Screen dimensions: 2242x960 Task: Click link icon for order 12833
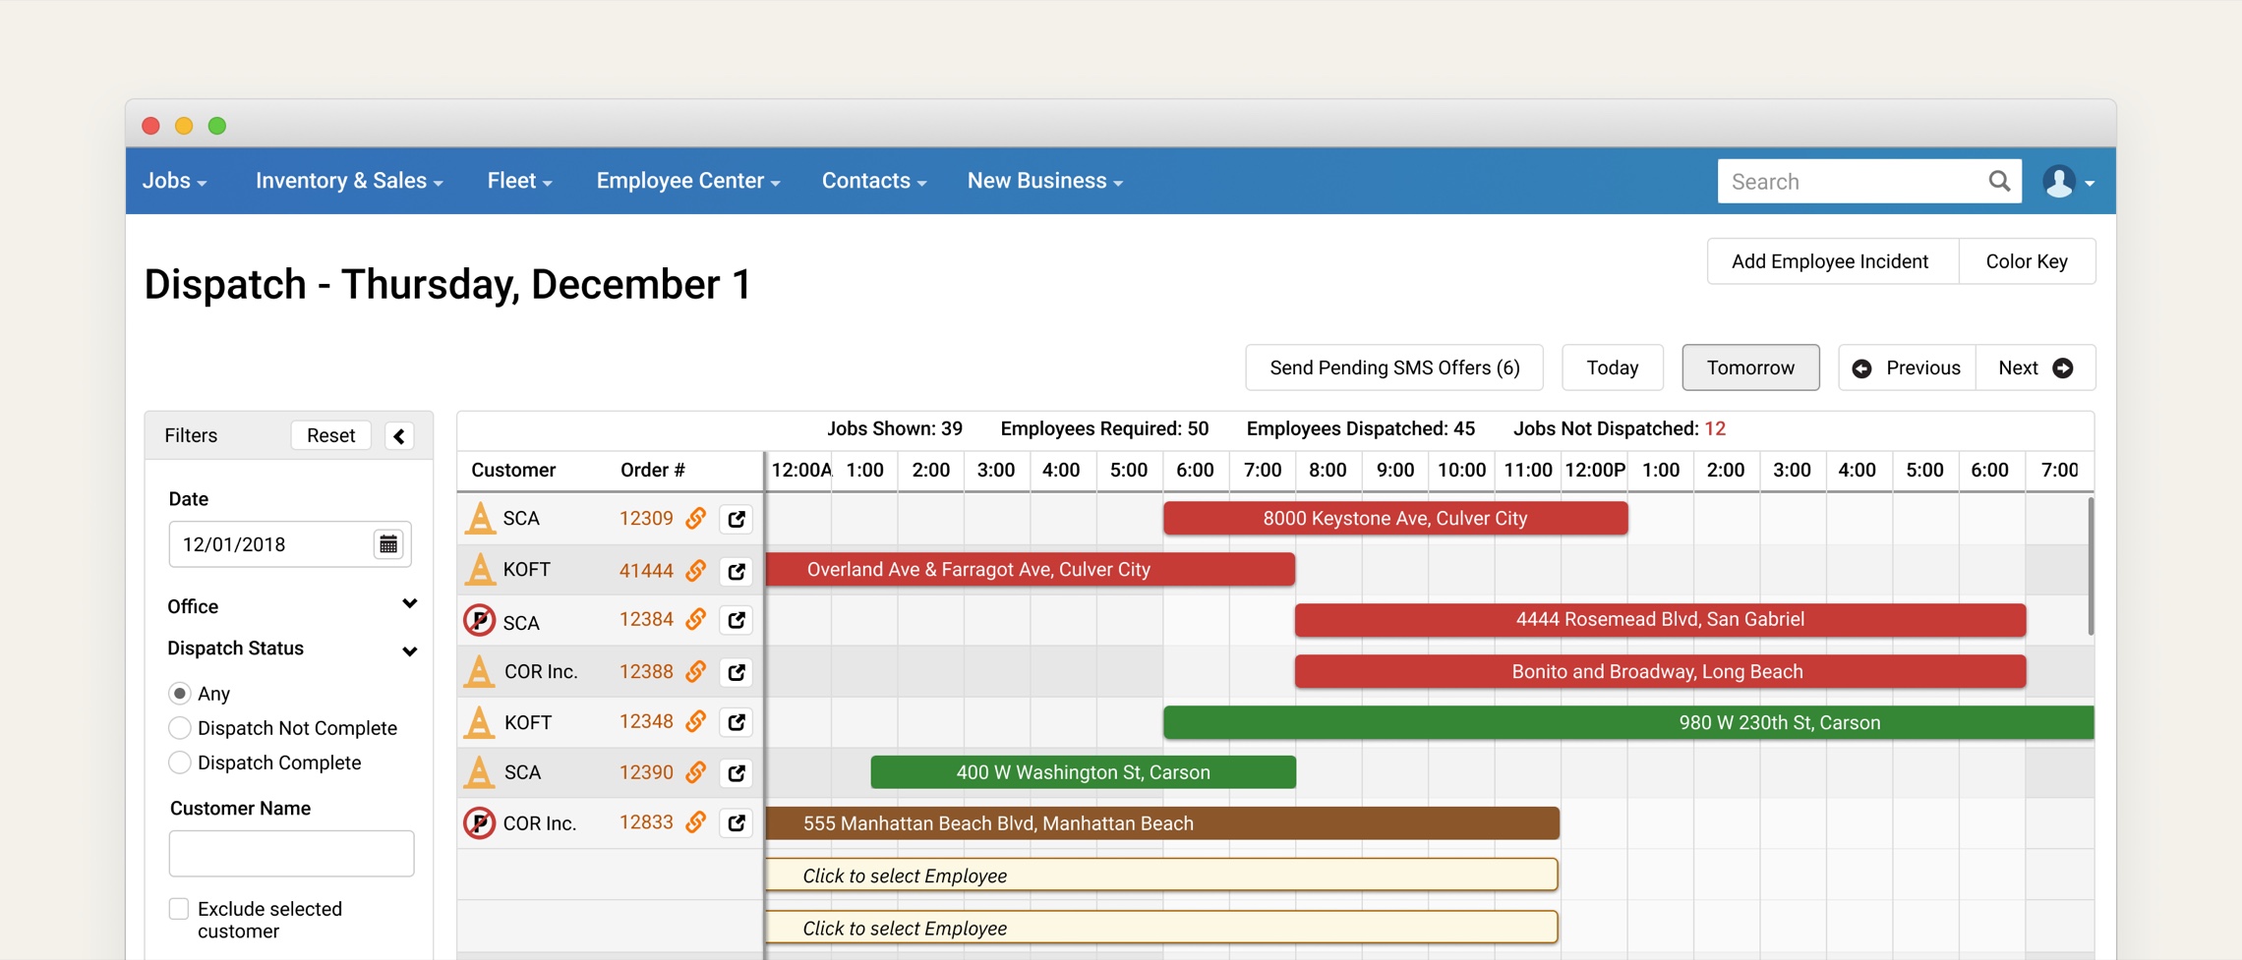tap(696, 822)
